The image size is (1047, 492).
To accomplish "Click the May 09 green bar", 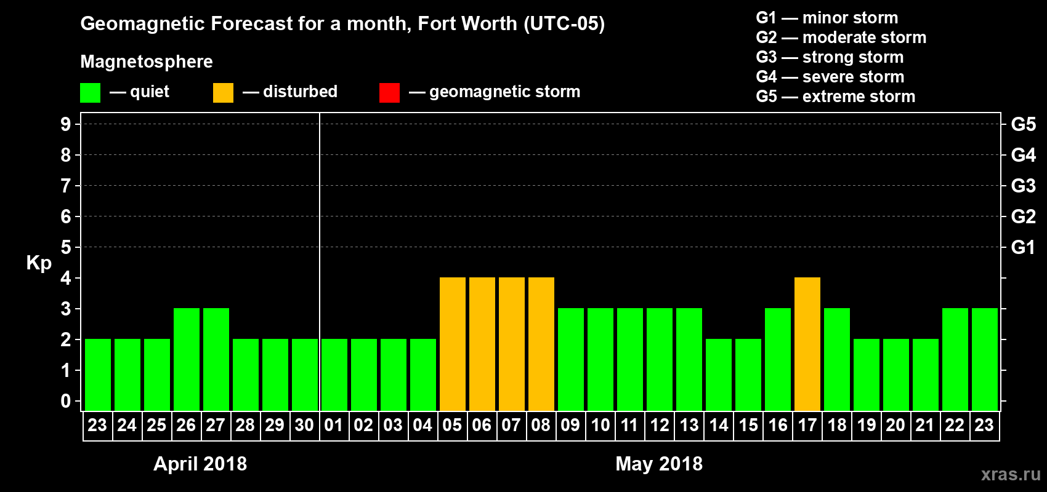I will (x=571, y=359).
